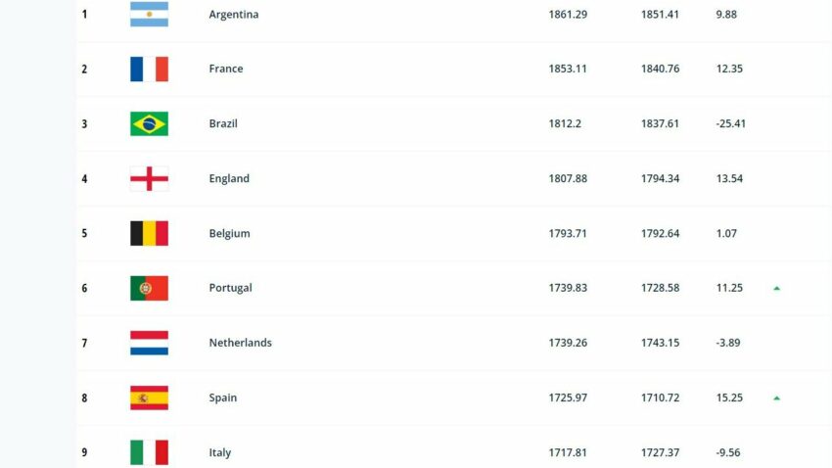This screenshot has width=832, height=468.
Task: Click the Spain flag icon
Action: (x=149, y=398)
